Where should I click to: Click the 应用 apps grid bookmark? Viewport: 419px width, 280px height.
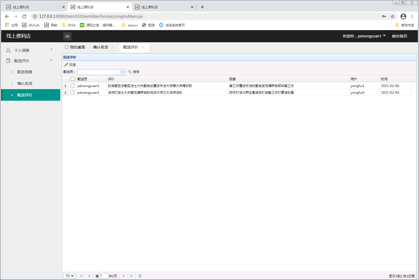(x=11, y=25)
